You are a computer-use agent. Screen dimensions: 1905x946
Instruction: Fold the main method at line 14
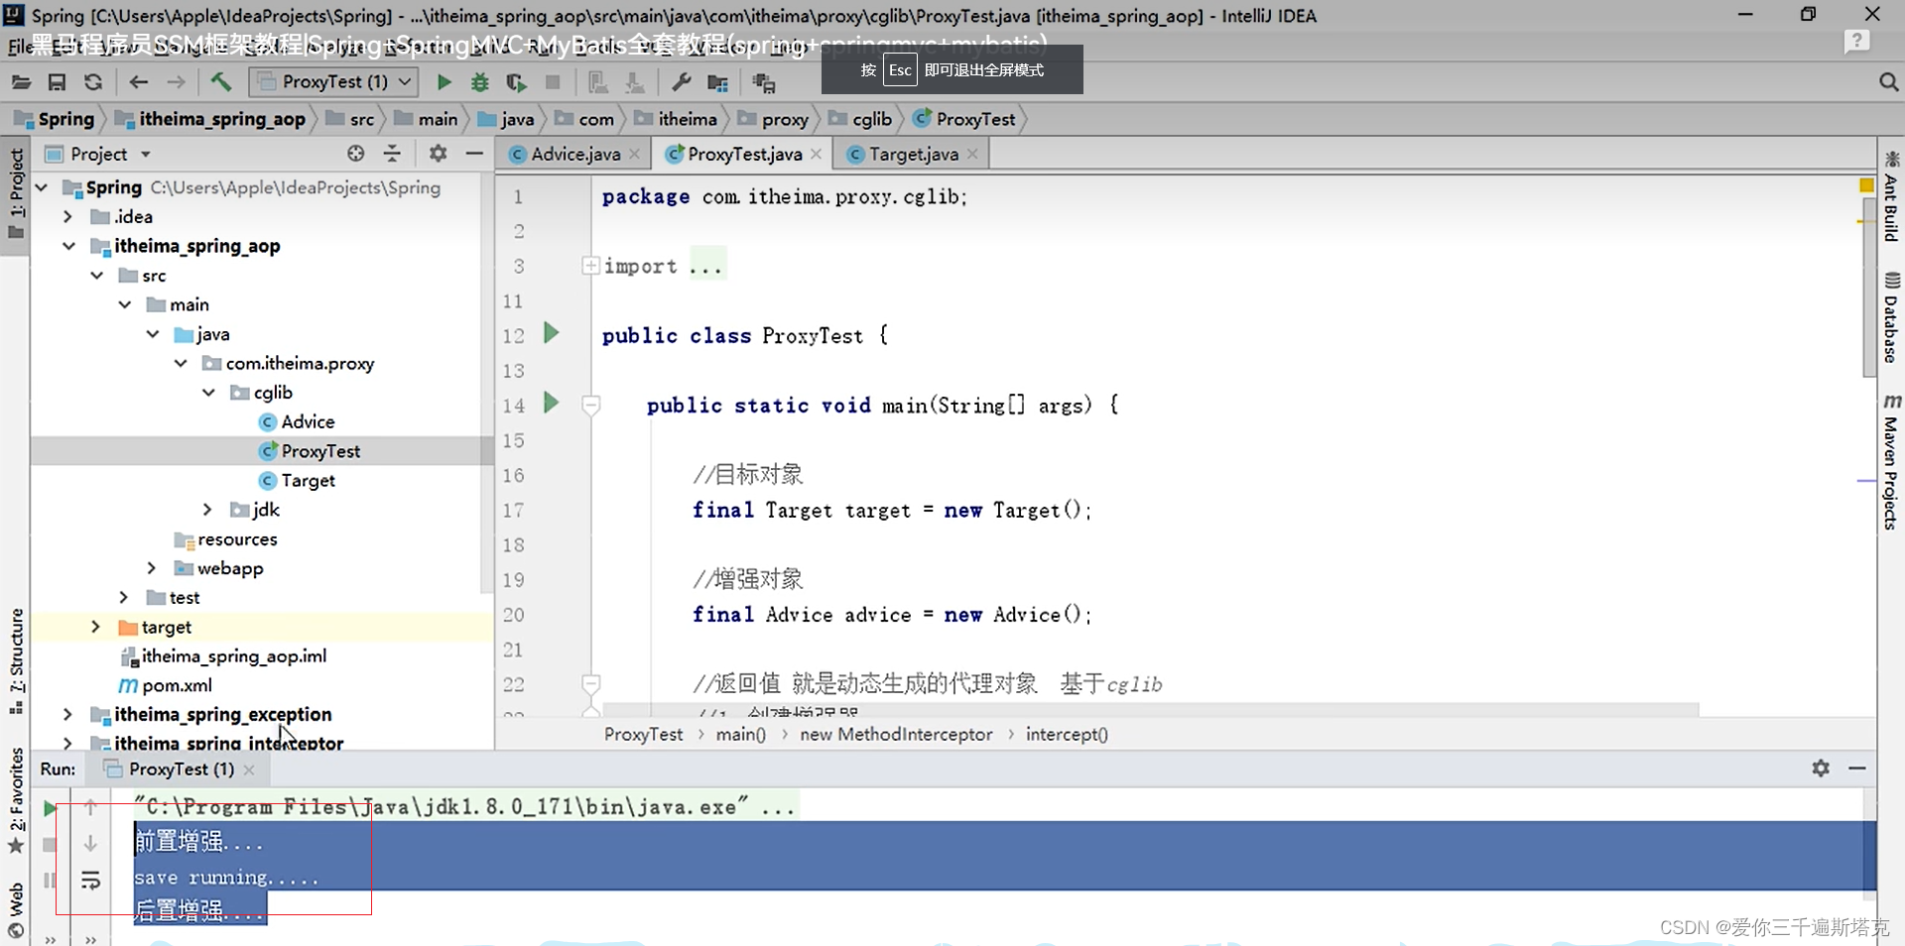coord(590,404)
